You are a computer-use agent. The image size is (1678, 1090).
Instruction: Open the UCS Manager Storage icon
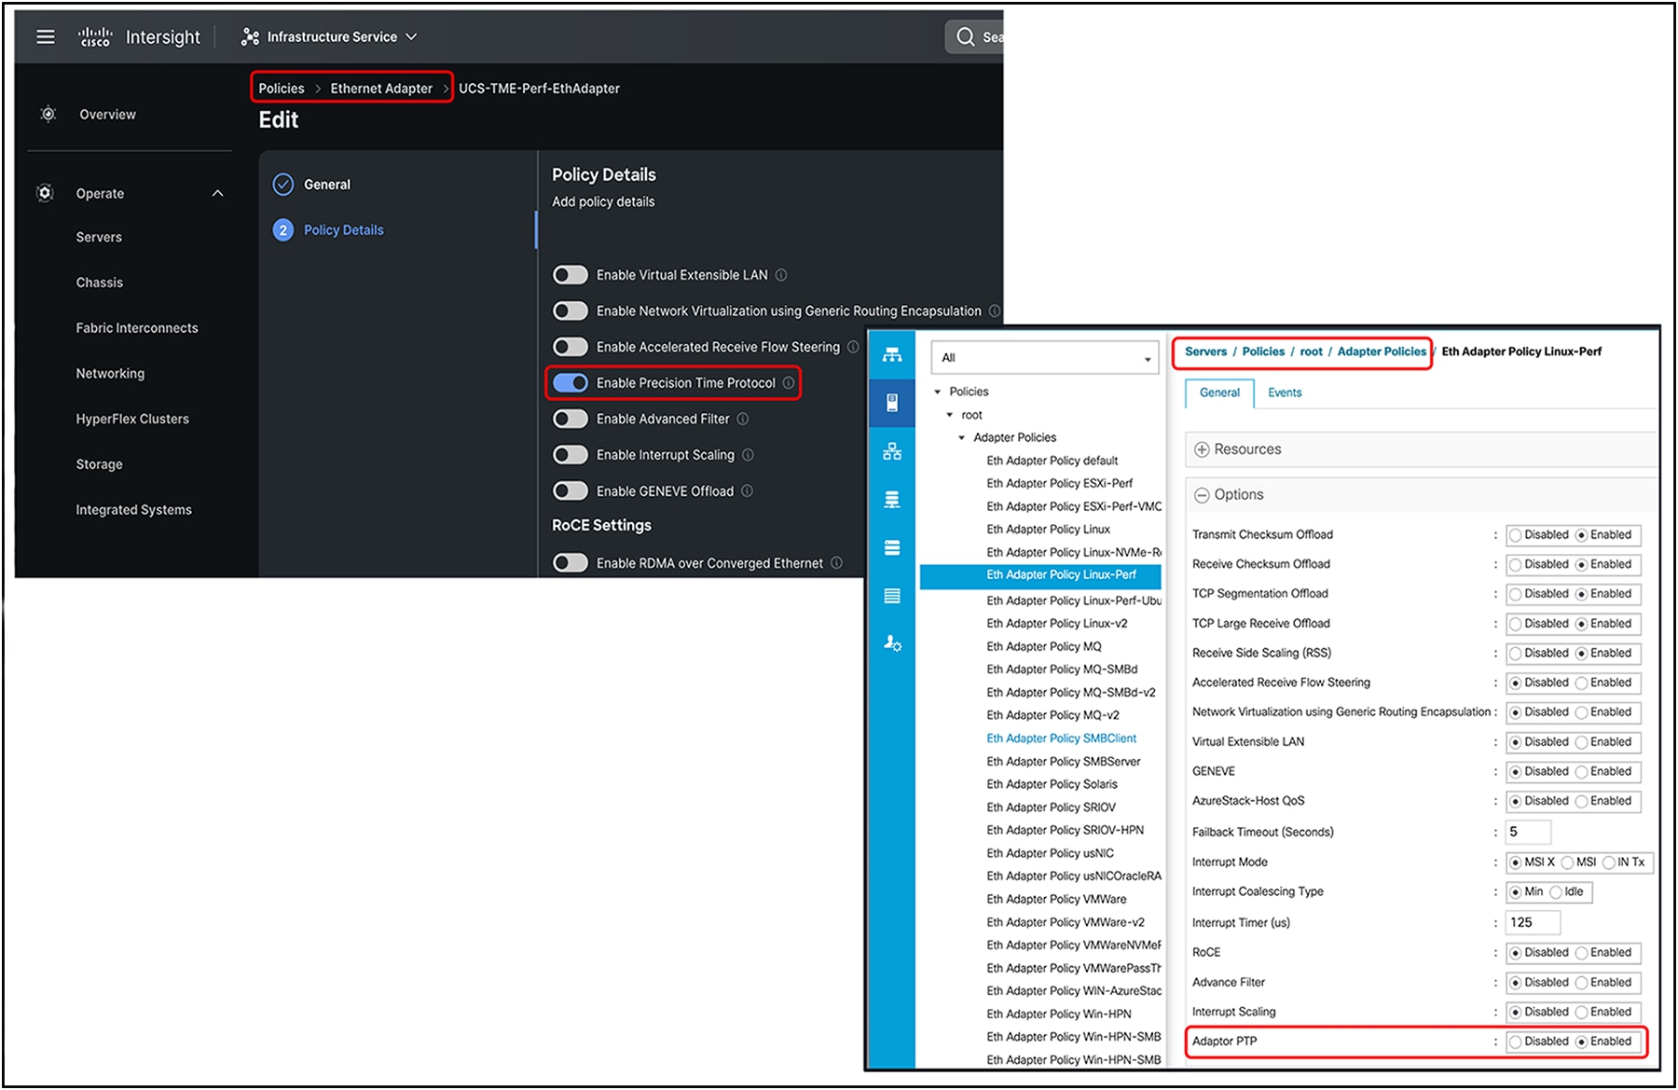tap(892, 547)
